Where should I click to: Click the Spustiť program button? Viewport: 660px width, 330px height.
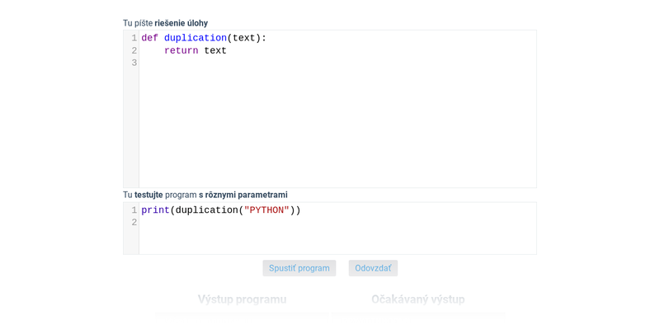(x=299, y=268)
